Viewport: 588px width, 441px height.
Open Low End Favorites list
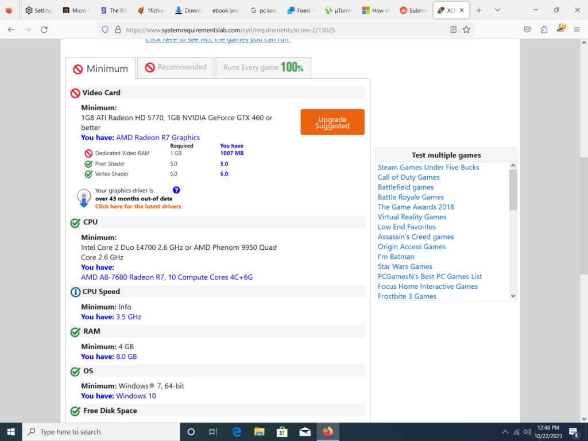point(407,227)
